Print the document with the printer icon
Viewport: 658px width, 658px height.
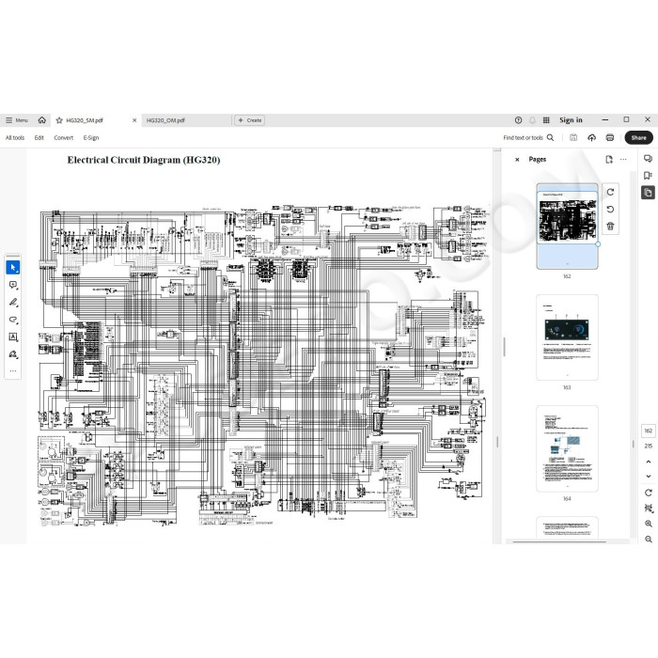pyautogui.click(x=610, y=137)
